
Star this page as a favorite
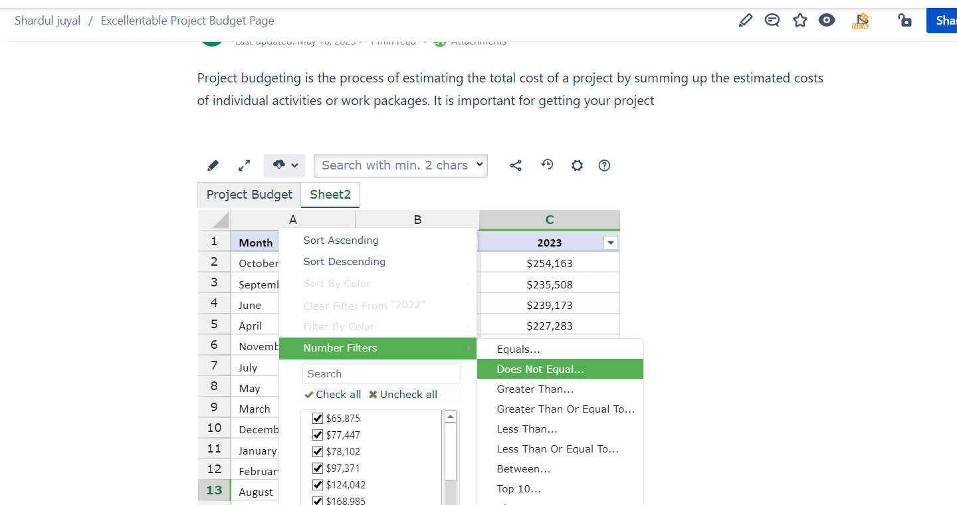(799, 20)
